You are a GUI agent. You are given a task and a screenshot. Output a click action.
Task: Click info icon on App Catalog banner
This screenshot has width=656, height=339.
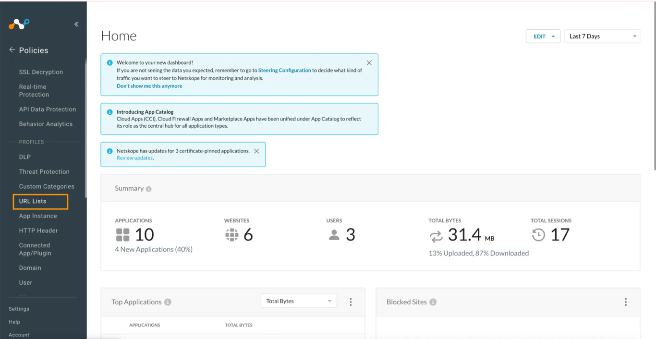click(x=109, y=112)
